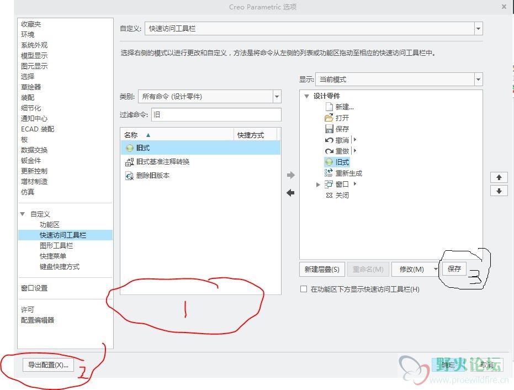Click the 旧式基准注释转换 command icon
Screen dimensions: 514x390
click(130, 162)
